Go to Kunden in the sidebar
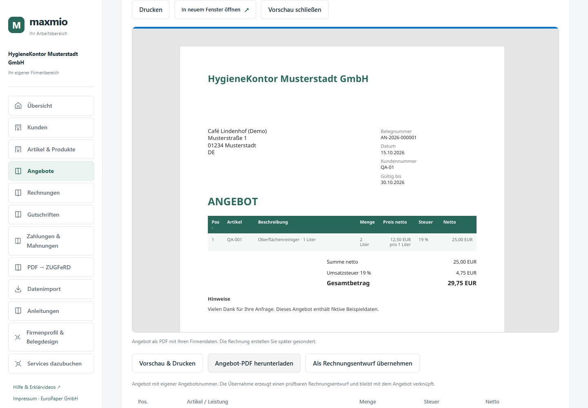588x408 pixels. 51,127
